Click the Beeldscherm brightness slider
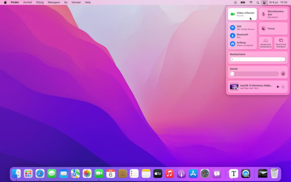Viewport: 291px width, 182px height. pos(257,59)
